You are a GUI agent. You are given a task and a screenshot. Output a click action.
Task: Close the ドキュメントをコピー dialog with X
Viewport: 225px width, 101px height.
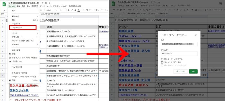(196, 35)
